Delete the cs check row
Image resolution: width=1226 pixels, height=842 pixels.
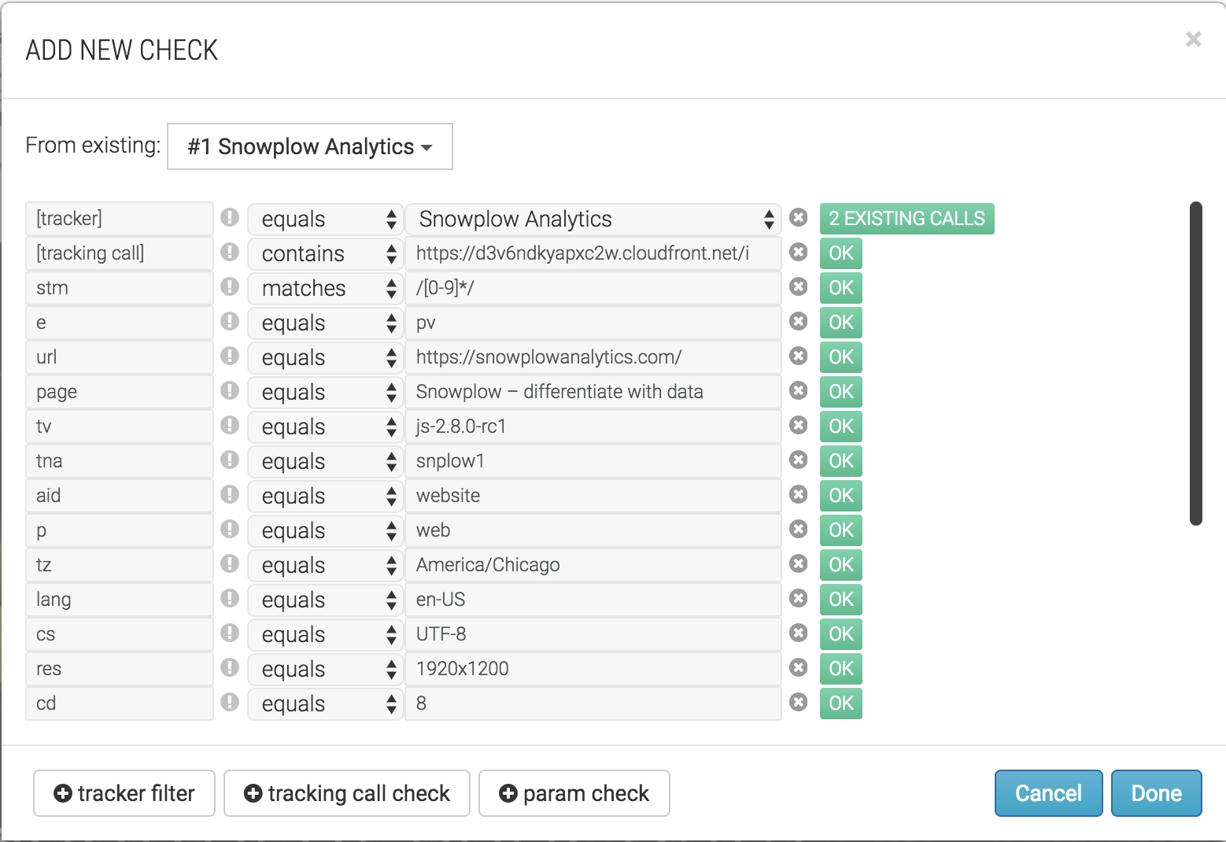(798, 633)
